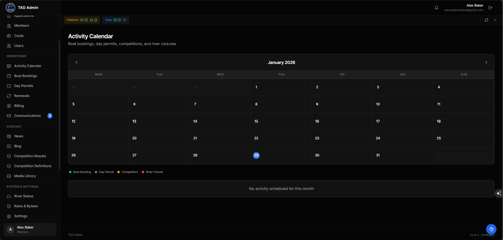Advance to next month with right chevron
The image size is (503, 240).
pos(486,62)
